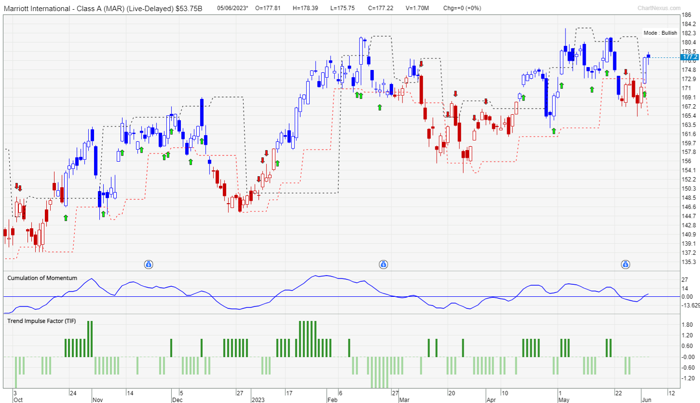The height and width of the screenshot is (403, 700).
Task: Select the blue 177.2 current price tag
Action: [x=689, y=57]
